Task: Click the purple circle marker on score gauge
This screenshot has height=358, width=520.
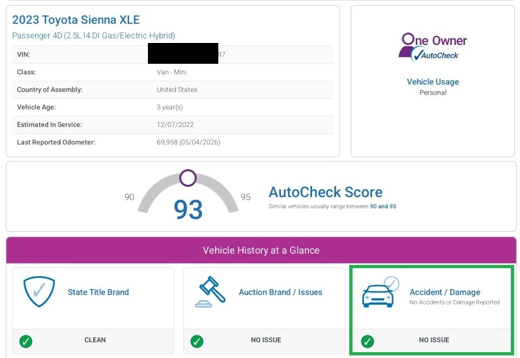Action: (188, 178)
